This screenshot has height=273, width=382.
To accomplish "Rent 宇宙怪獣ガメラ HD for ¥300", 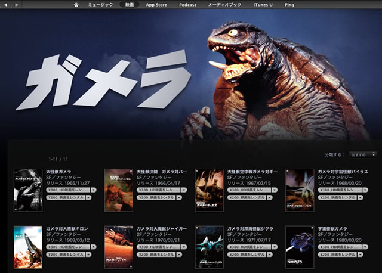I will (x=340, y=247).
